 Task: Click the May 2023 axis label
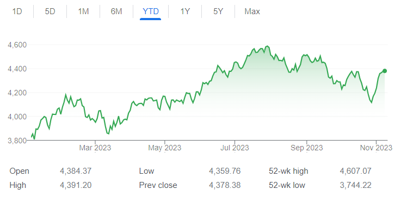[165, 148]
